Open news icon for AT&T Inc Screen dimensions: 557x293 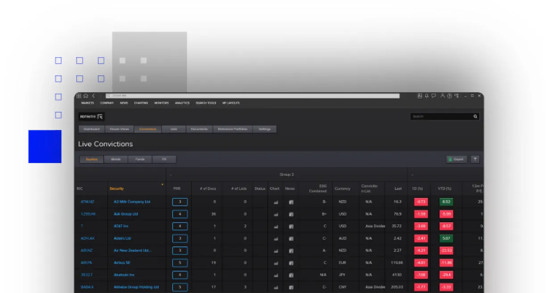click(291, 226)
